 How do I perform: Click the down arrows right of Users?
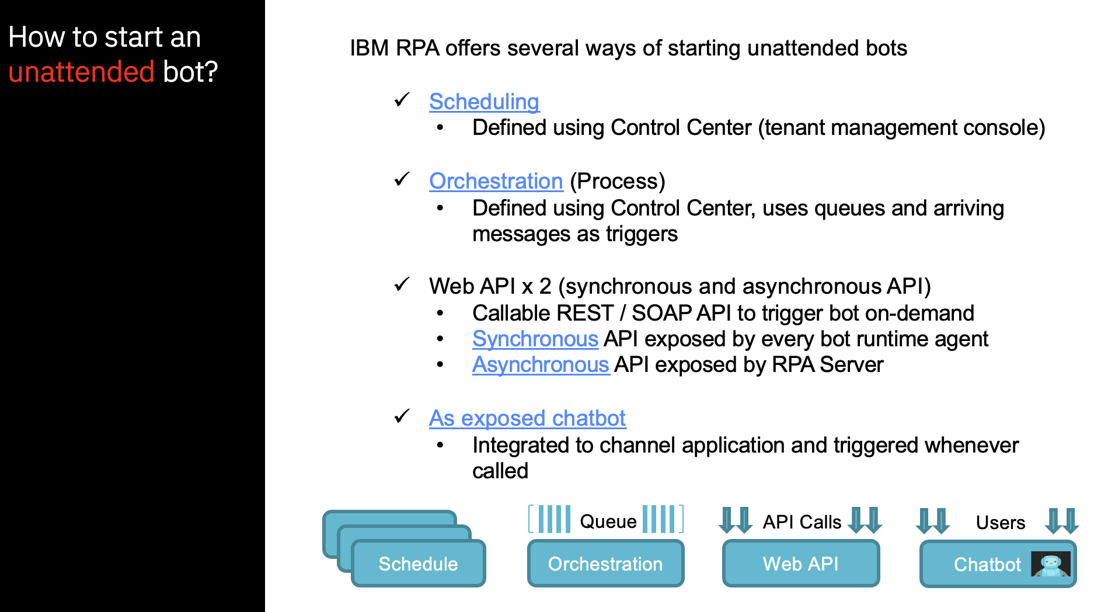(x=1062, y=521)
